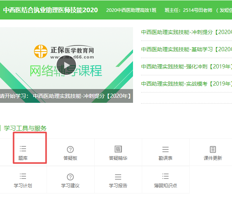This screenshot has width=232, height=198.
Task: Open the 答疑板 Q&A board
Action: tap(70, 153)
